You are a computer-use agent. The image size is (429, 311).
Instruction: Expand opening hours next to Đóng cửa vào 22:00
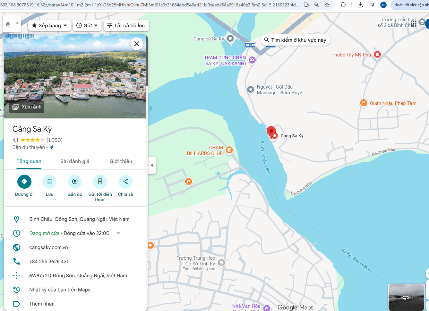click(119, 233)
